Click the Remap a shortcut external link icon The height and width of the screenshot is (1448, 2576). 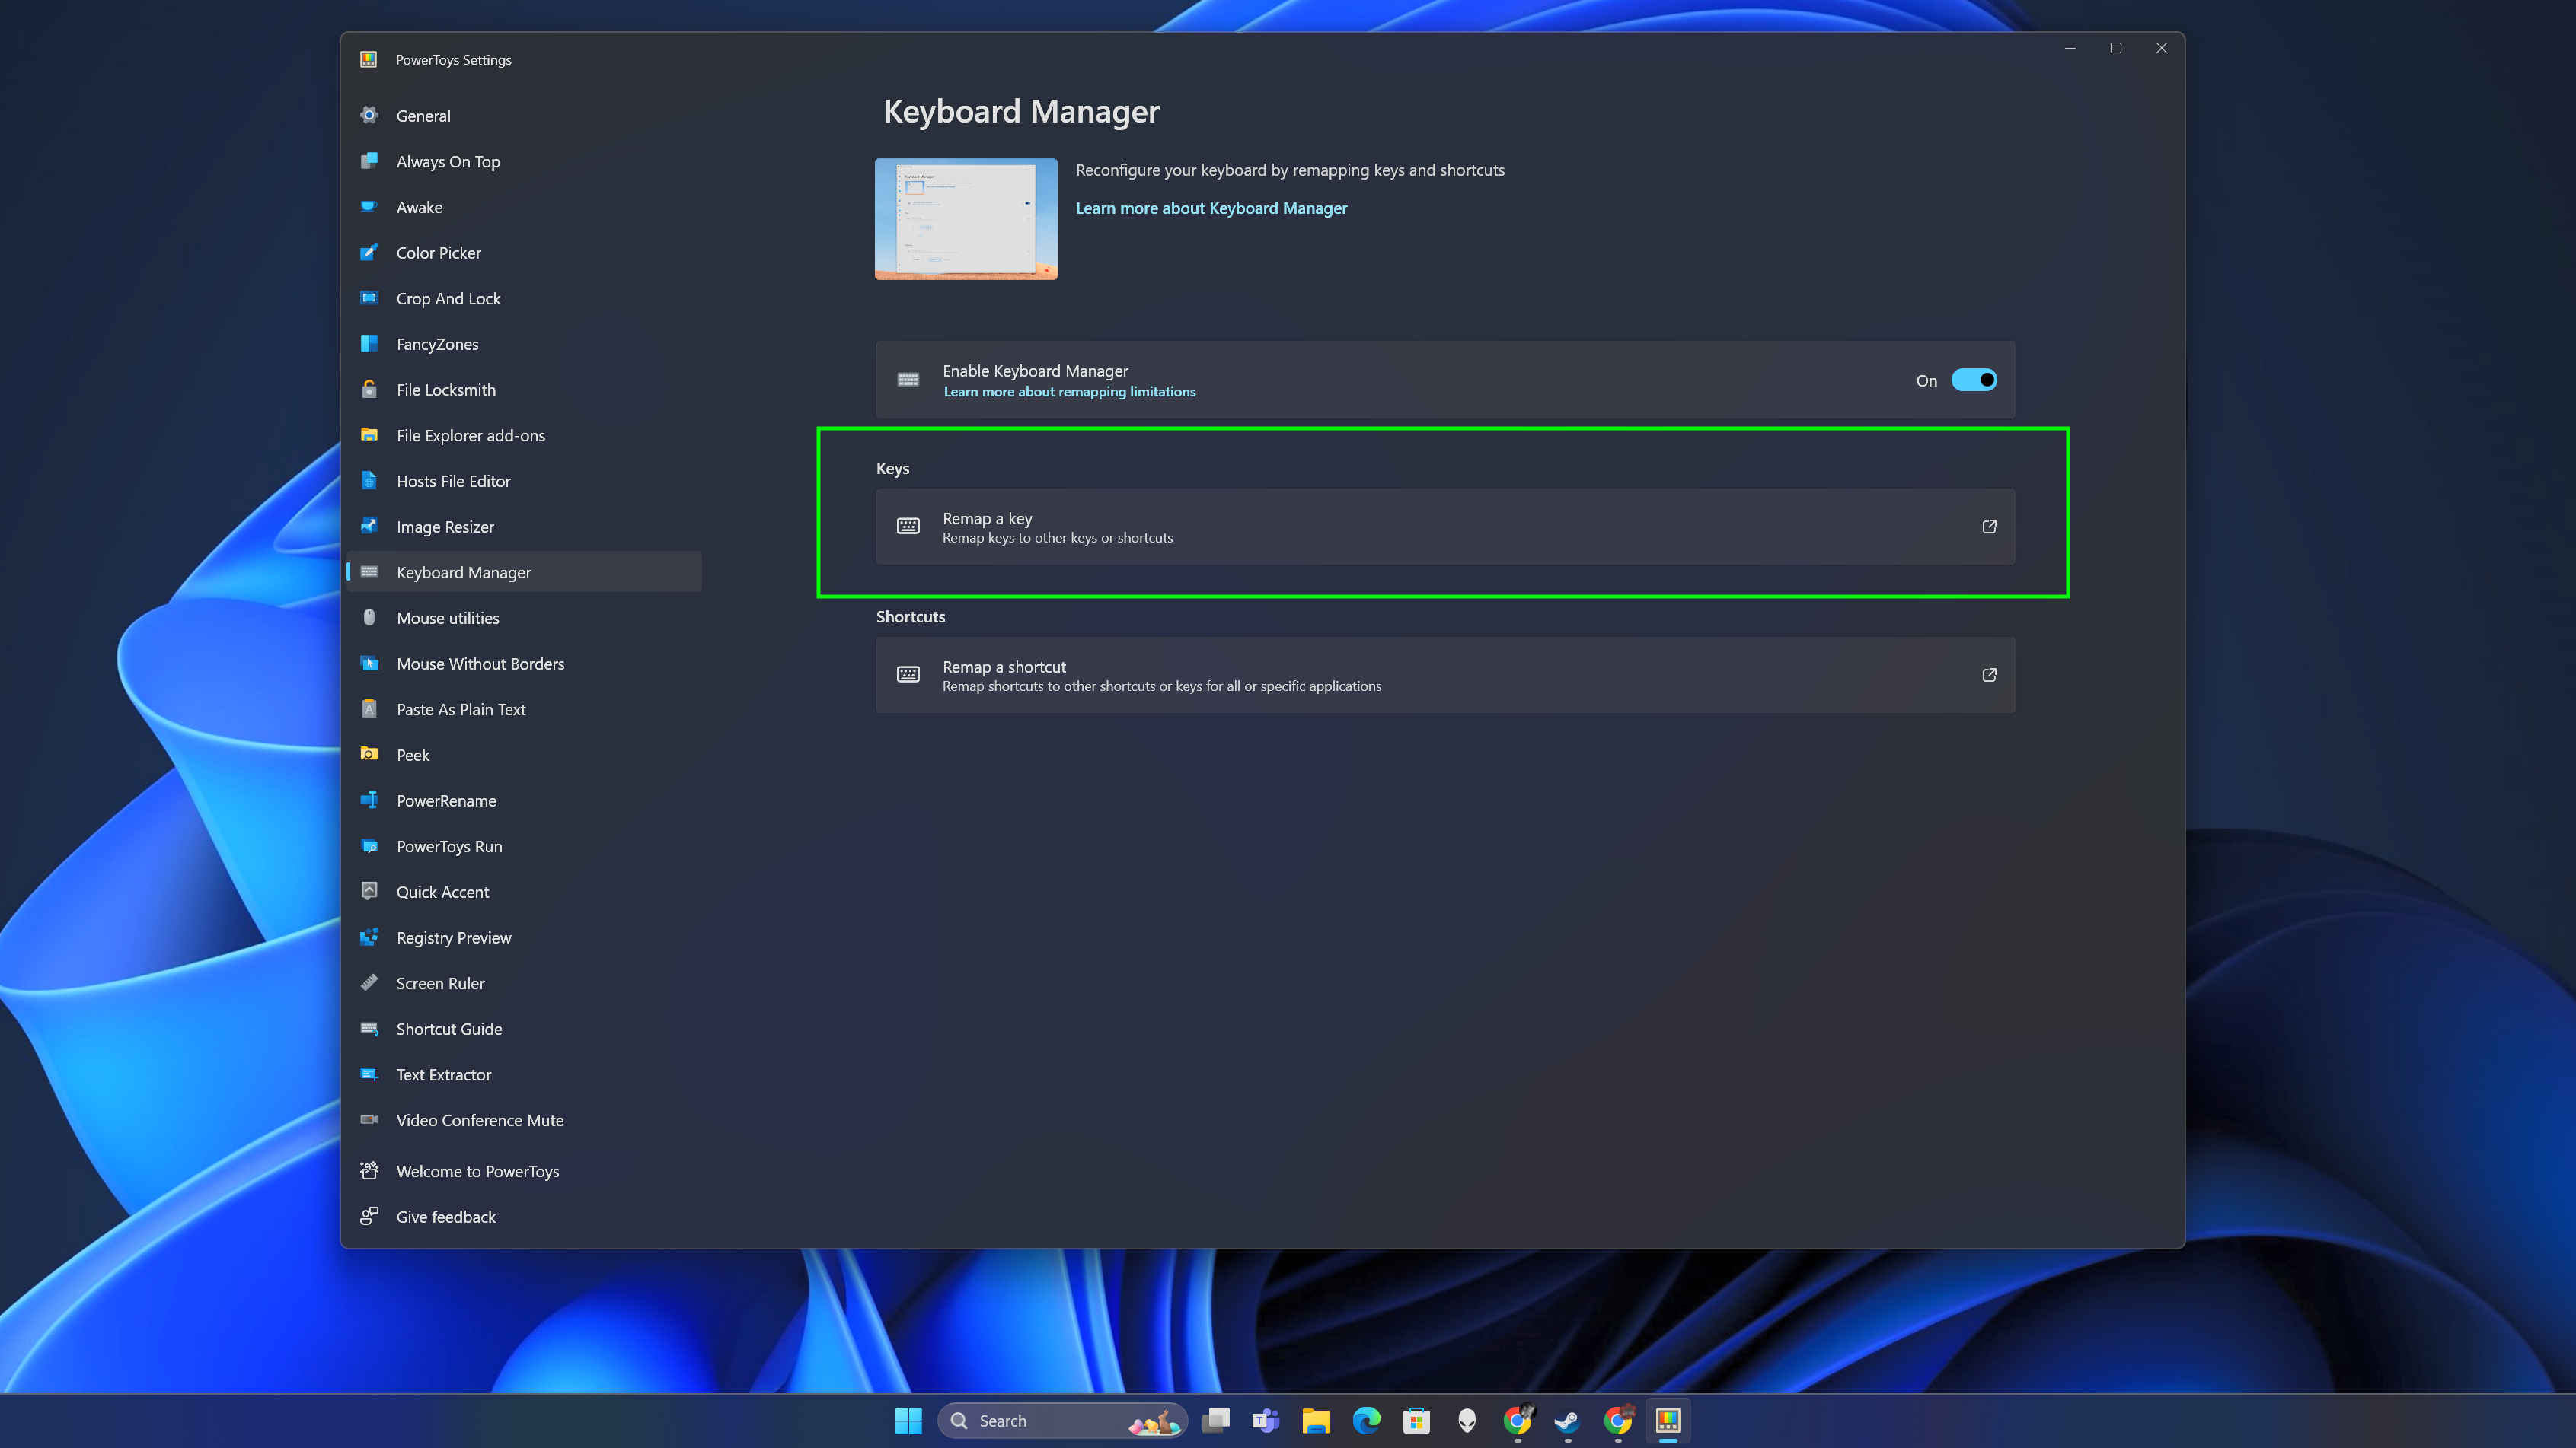1989,673
